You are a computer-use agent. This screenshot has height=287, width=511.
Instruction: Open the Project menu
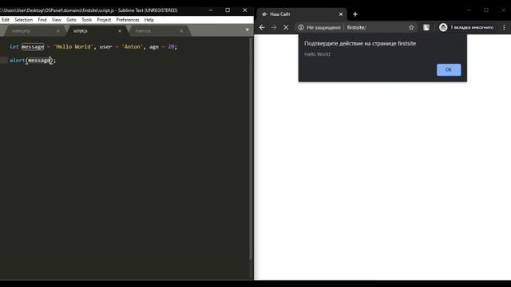(x=104, y=20)
